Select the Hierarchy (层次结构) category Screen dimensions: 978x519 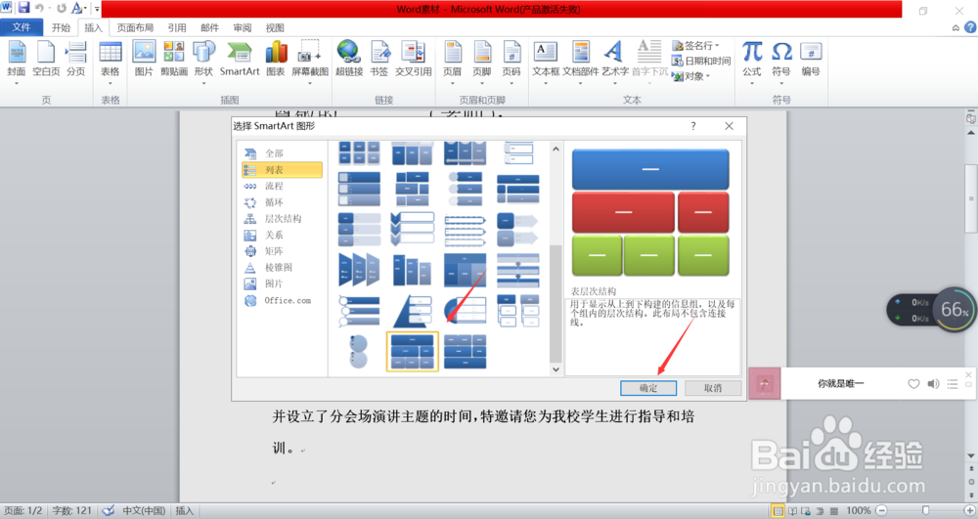pos(282,219)
